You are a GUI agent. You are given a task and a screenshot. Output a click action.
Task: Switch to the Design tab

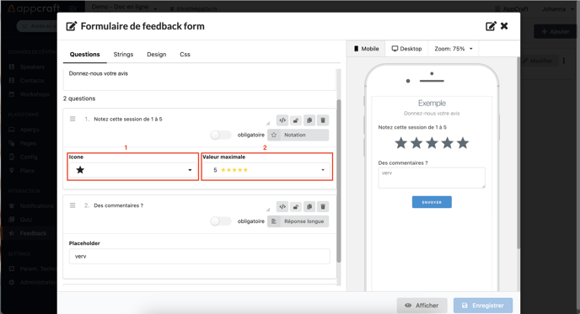[x=157, y=55]
